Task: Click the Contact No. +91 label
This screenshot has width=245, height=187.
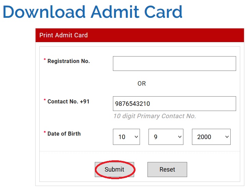Action: coord(68,102)
